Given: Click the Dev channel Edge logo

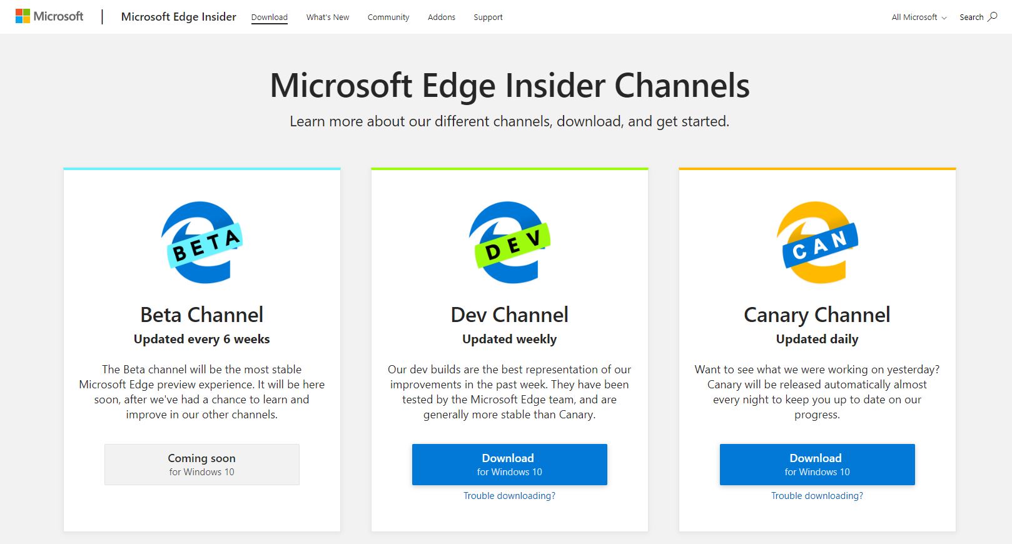Looking at the screenshot, I should point(510,243).
